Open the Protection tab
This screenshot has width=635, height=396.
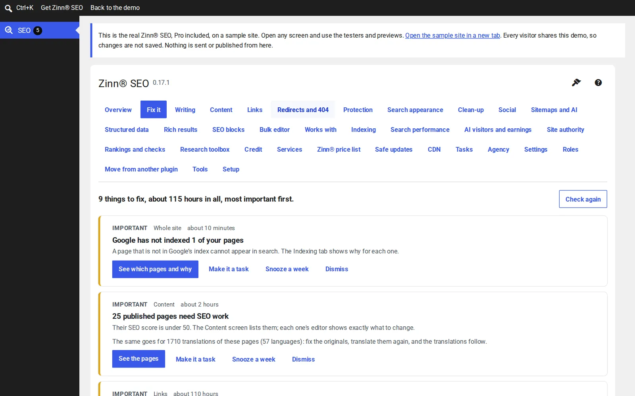pyautogui.click(x=358, y=110)
